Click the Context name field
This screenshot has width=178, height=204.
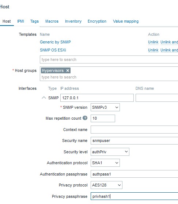pyautogui.click(x=135, y=130)
